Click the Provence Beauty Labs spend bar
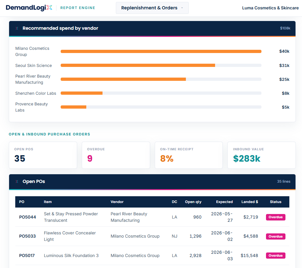 coord(161,107)
